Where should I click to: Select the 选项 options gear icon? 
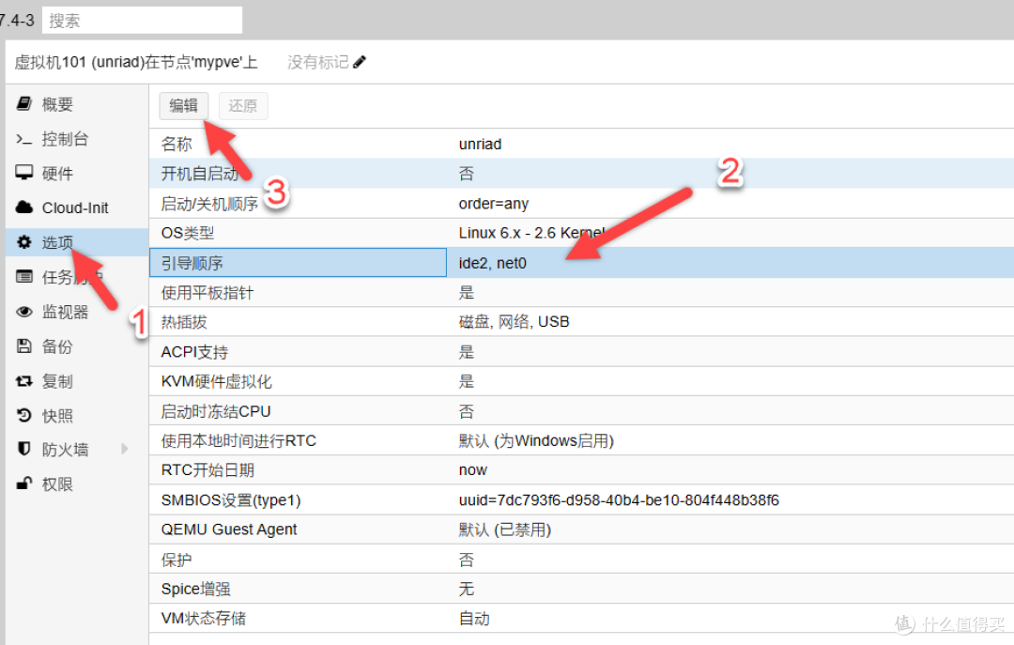(23, 241)
